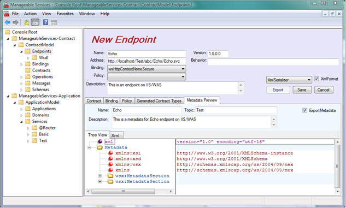Screen dimensions: 346x208
Task: Open the Policy dropdown
Action: click(x=146, y=76)
